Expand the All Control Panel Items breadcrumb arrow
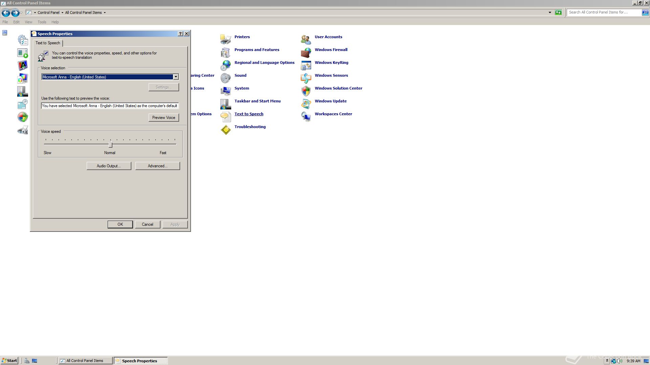Screen dimensions: 650x365 105,13
